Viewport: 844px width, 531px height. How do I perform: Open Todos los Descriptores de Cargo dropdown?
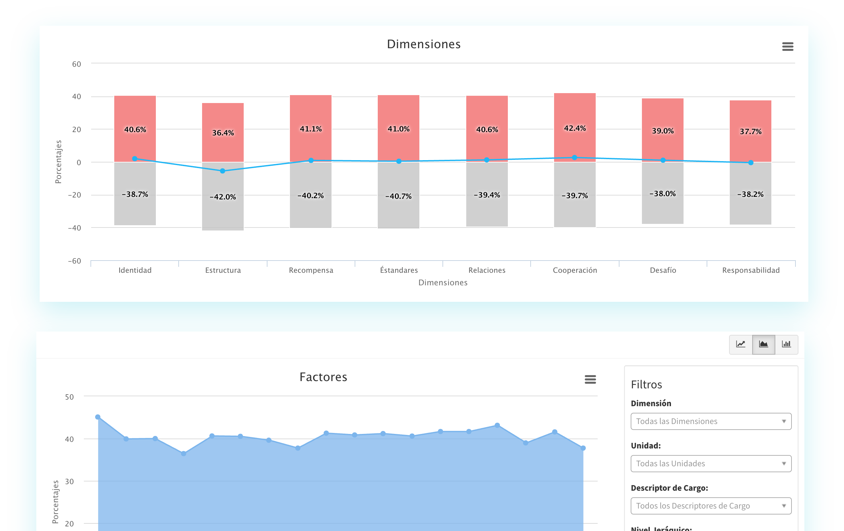(x=711, y=506)
